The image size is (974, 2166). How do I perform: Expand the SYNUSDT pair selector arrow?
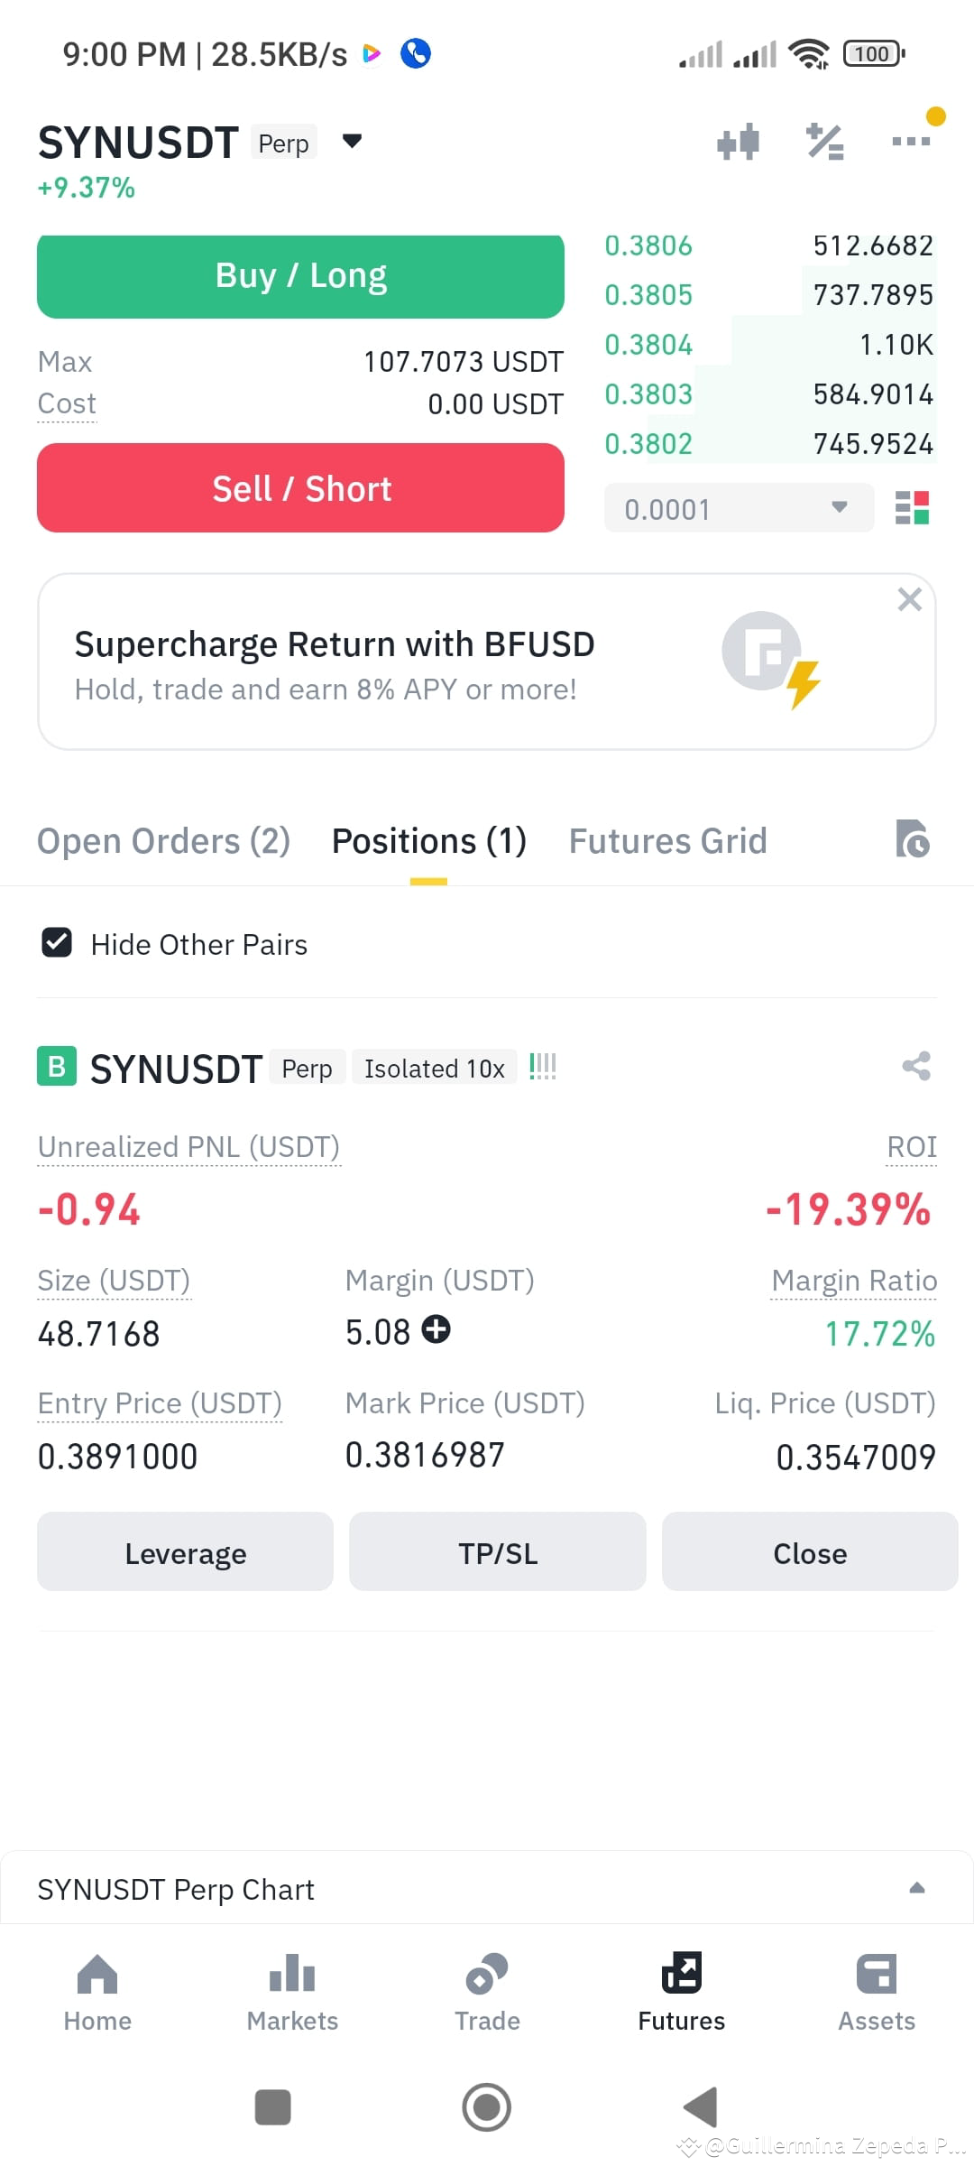pyautogui.click(x=353, y=141)
